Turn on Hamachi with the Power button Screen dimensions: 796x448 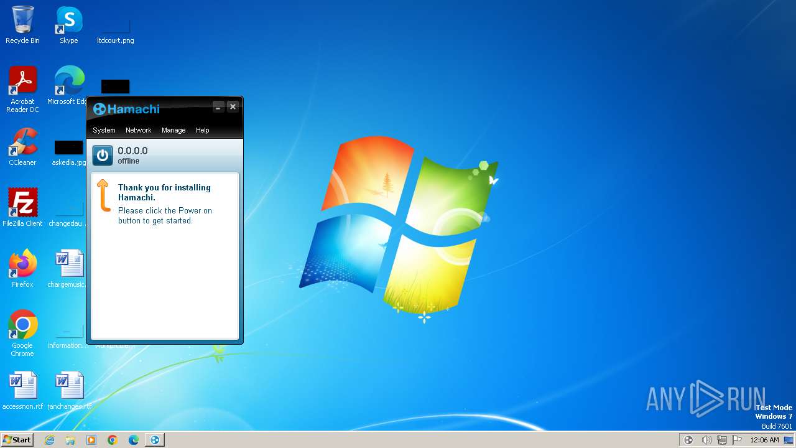point(103,156)
